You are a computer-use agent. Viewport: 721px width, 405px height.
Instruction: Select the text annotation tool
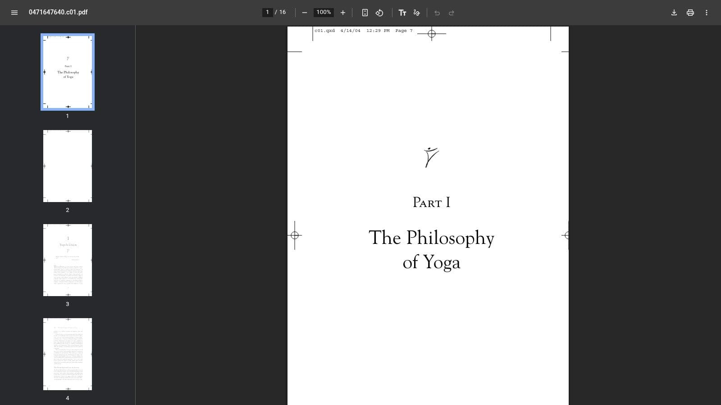click(x=402, y=13)
